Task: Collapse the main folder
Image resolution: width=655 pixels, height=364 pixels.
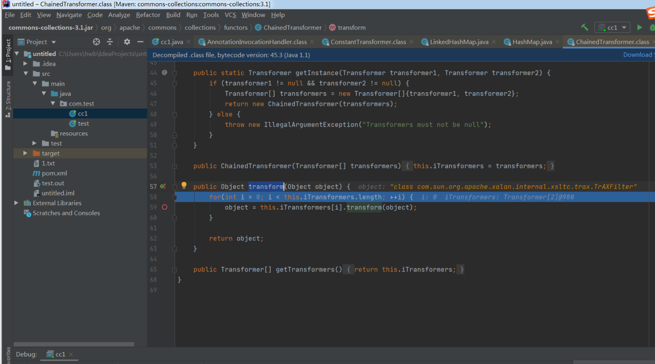Action: click(x=34, y=83)
